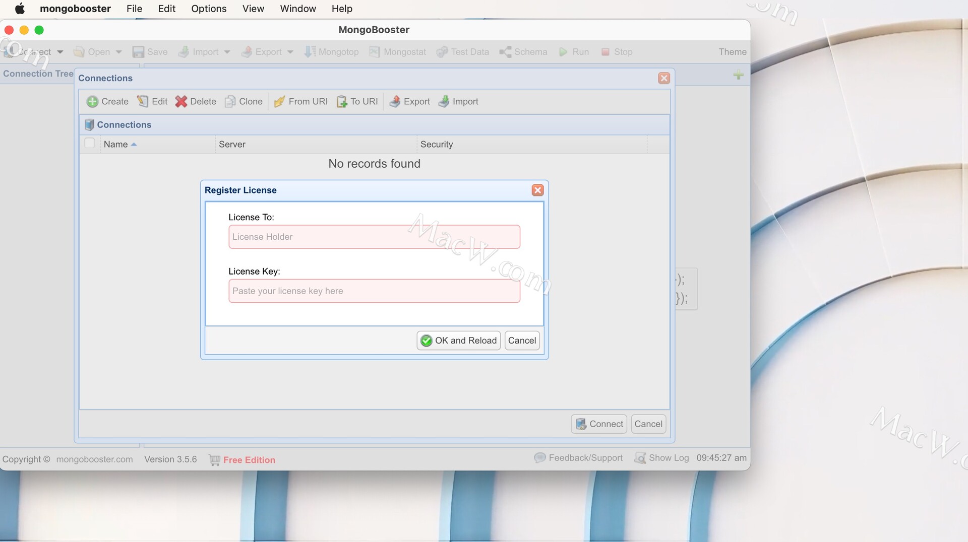This screenshot has height=542, width=968.
Task: Click Import in the Connections dialog toolbar
Action: (x=458, y=102)
